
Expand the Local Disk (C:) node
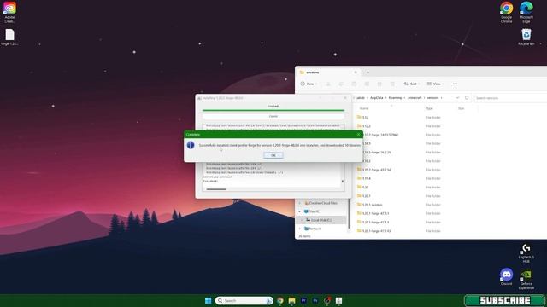coord(302,220)
